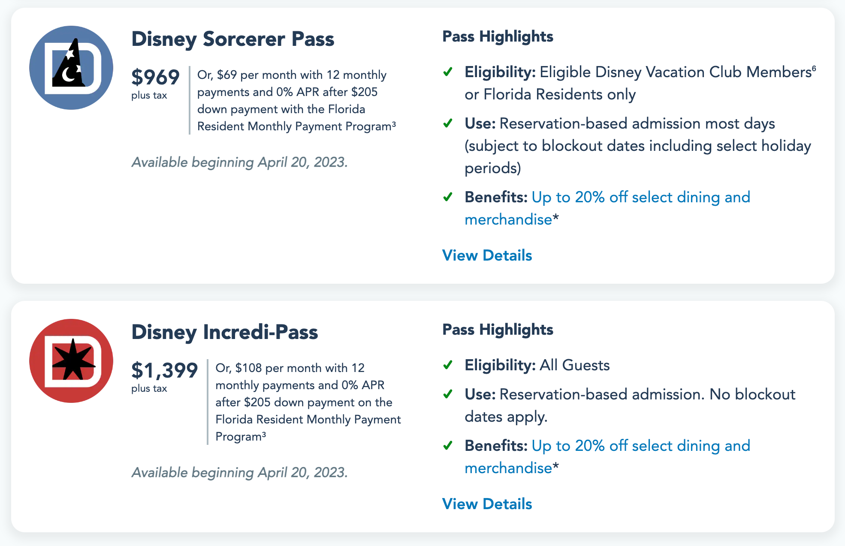
Task: Click footnote 3 in the $69 per month text
Action: 394,124
